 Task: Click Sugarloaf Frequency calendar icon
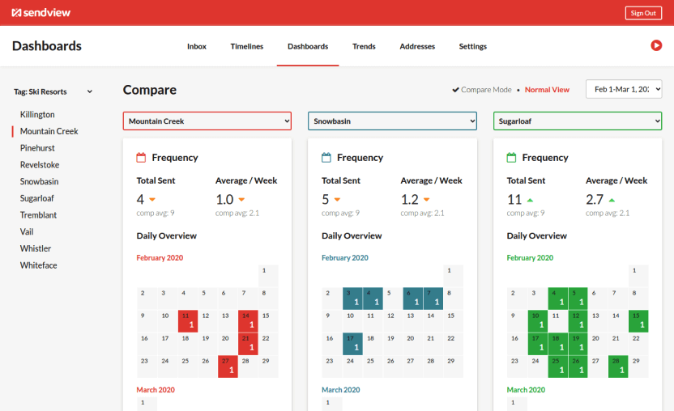click(511, 158)
